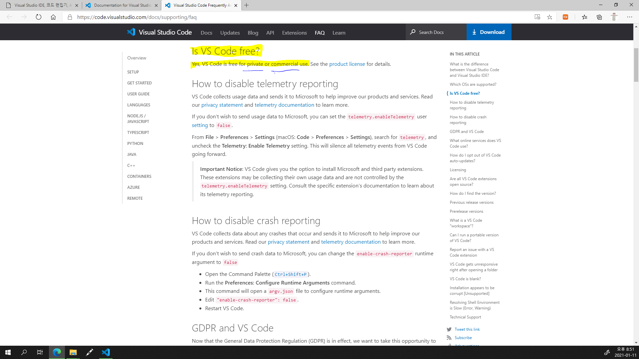
Task: Click the browser refresh icon
Action: pos(39,17)
